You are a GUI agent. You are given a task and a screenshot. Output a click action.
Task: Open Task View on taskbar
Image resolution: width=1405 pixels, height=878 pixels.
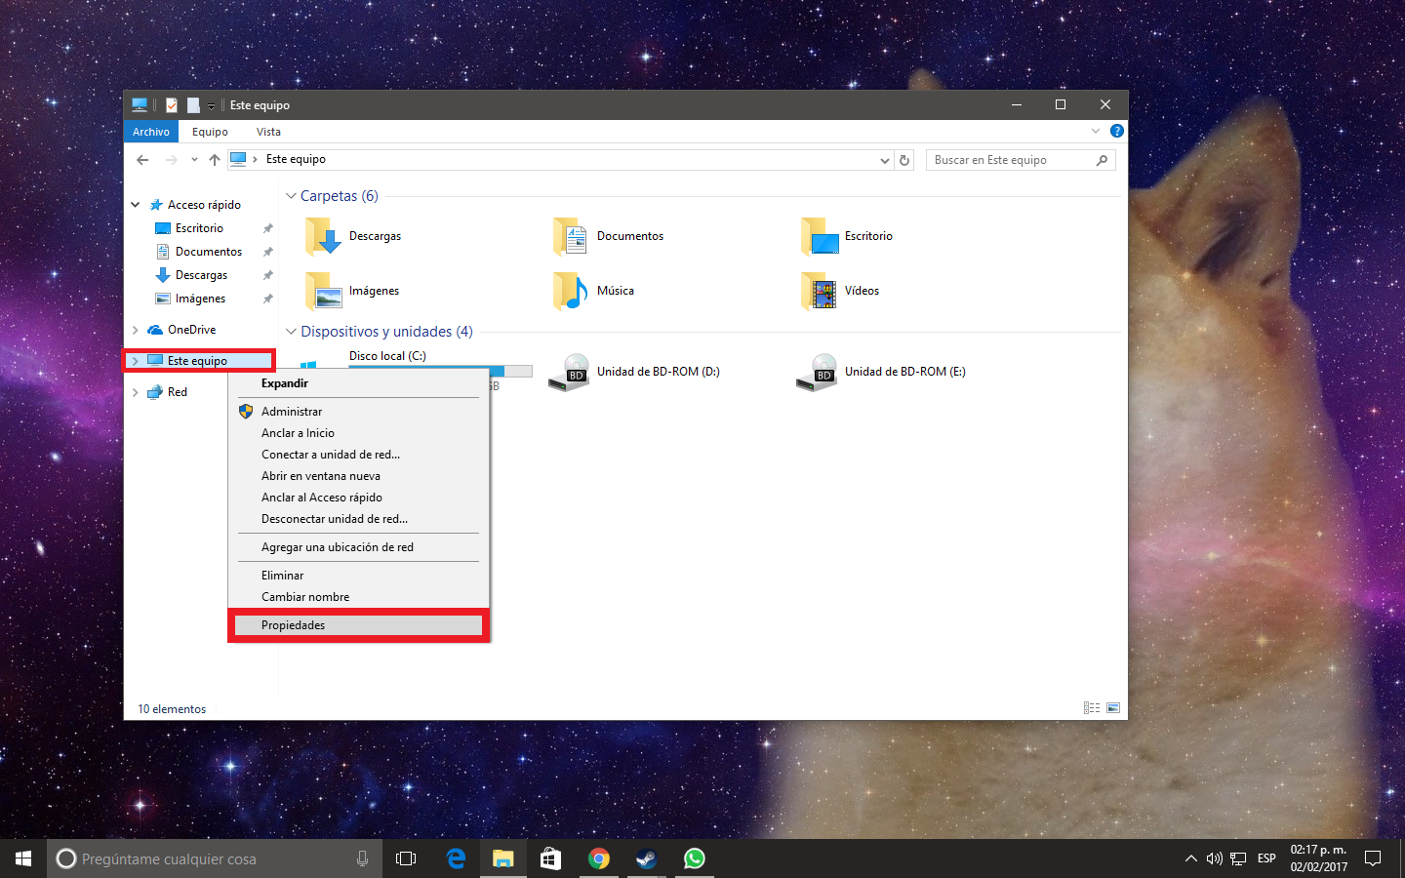(x=406, y=858)
